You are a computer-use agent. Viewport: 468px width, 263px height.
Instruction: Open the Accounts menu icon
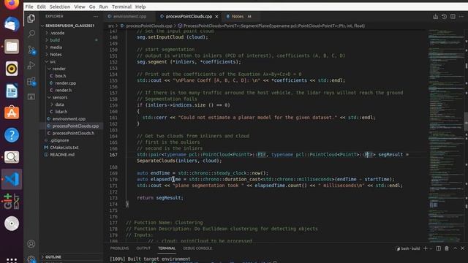(x=31, y=244)
